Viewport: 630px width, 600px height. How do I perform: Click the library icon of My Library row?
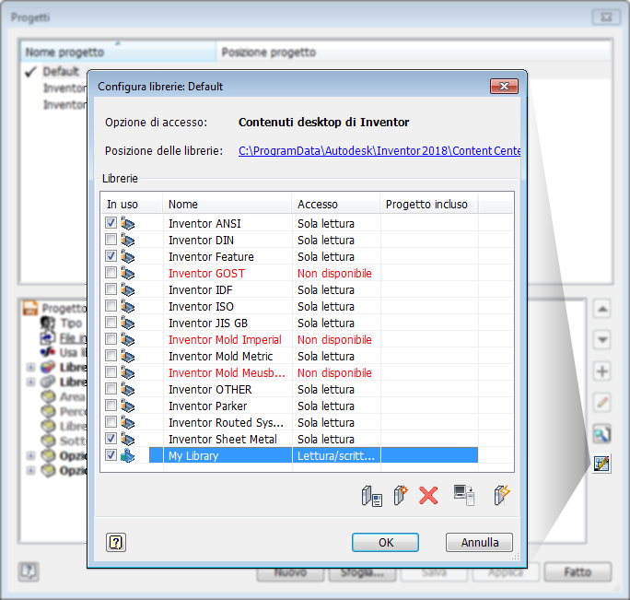[x=128, y=455]
